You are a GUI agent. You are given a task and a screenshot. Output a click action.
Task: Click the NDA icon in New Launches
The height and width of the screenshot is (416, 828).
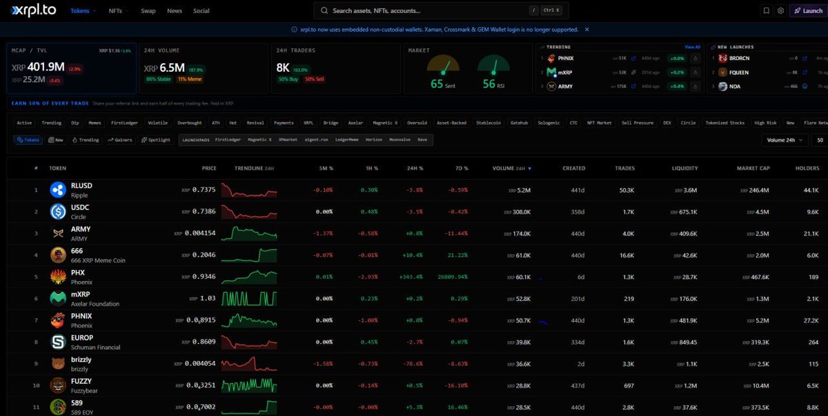coord(722,87)
